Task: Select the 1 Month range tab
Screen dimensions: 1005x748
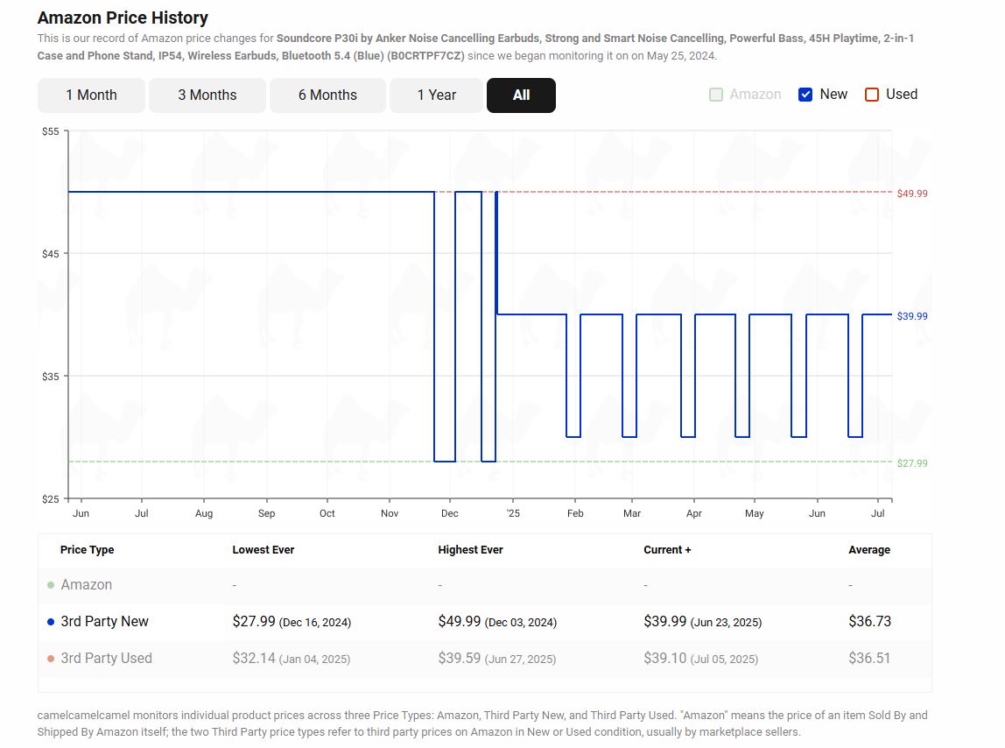Action: point(91,95)
